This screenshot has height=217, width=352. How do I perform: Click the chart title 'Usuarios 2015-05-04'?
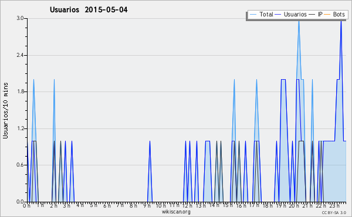[x=89, y=10]
